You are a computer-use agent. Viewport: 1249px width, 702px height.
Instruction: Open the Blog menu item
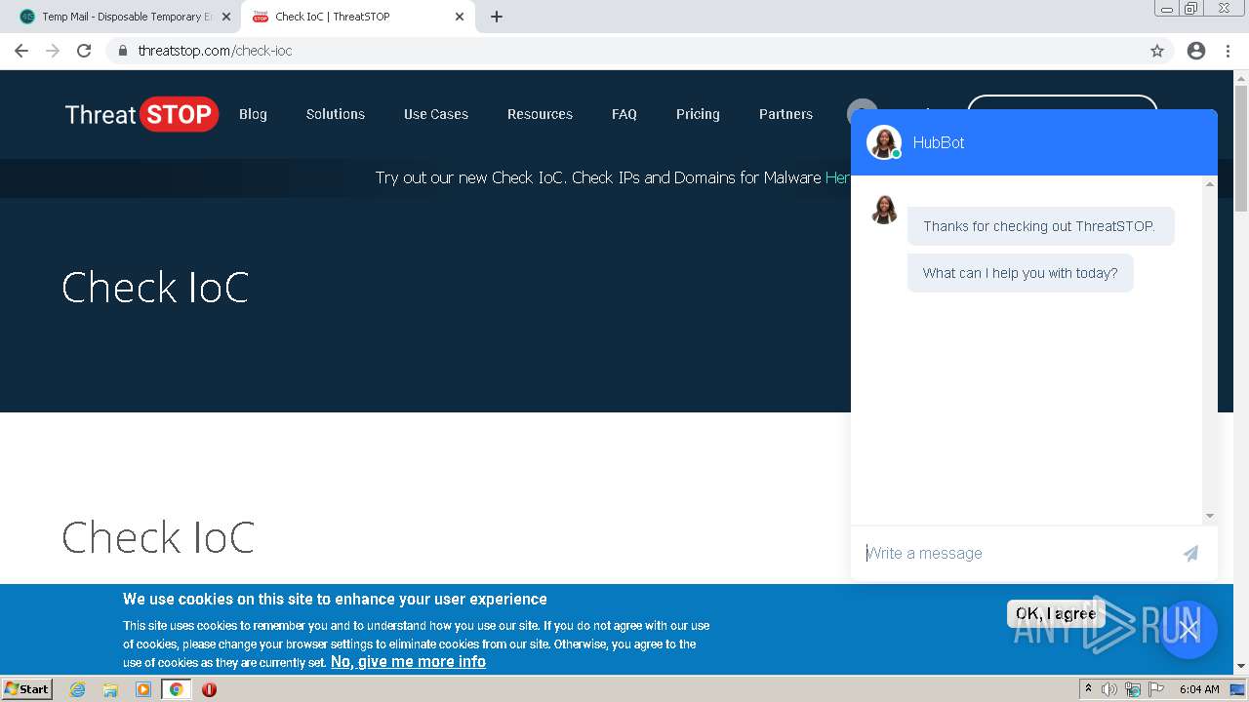tap(253, 114)
